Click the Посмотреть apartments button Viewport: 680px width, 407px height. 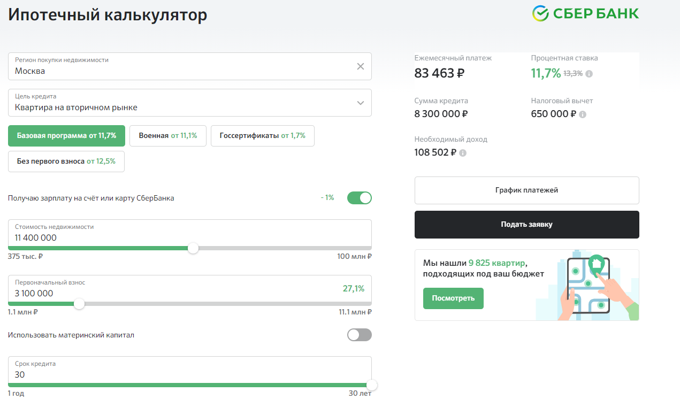point(453,298)
